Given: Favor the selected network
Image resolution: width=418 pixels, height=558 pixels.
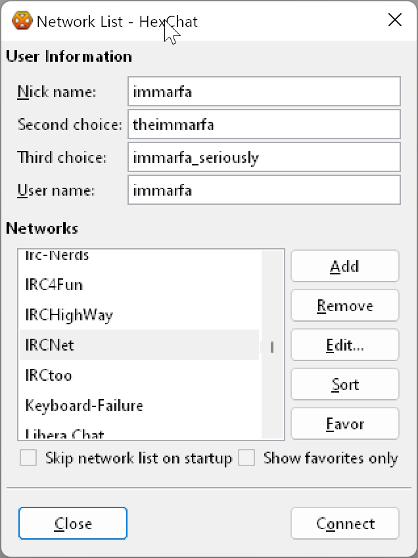Looking at the screenshot, I should coord(344,423).
